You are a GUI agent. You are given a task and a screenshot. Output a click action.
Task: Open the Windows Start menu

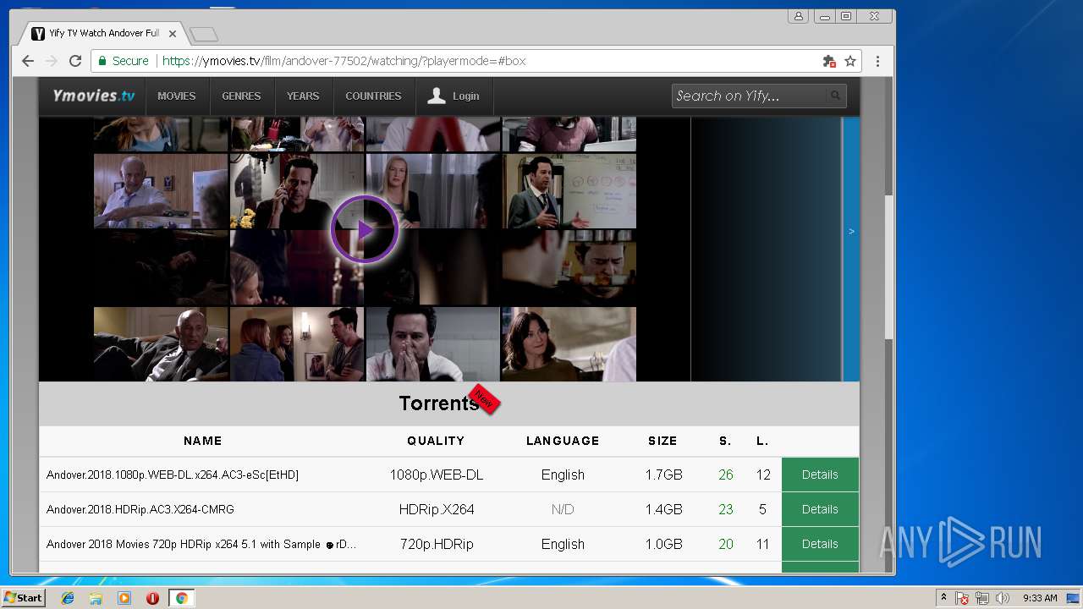click(x=23, y=598)
